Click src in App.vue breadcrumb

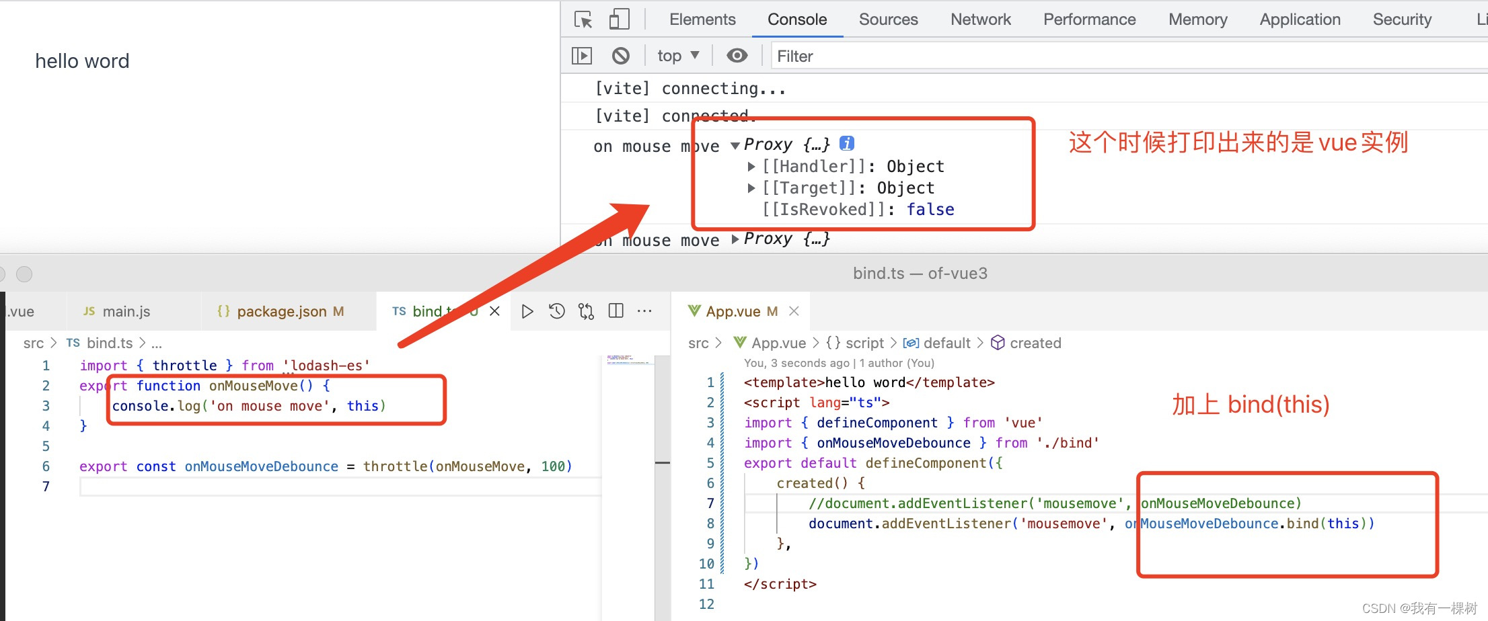pos(698,343)
